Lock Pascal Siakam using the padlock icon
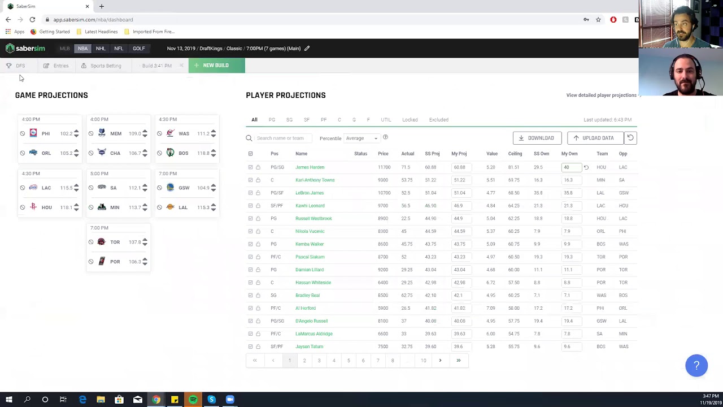This screenshot has height=407, width=723. pos(258,257)
